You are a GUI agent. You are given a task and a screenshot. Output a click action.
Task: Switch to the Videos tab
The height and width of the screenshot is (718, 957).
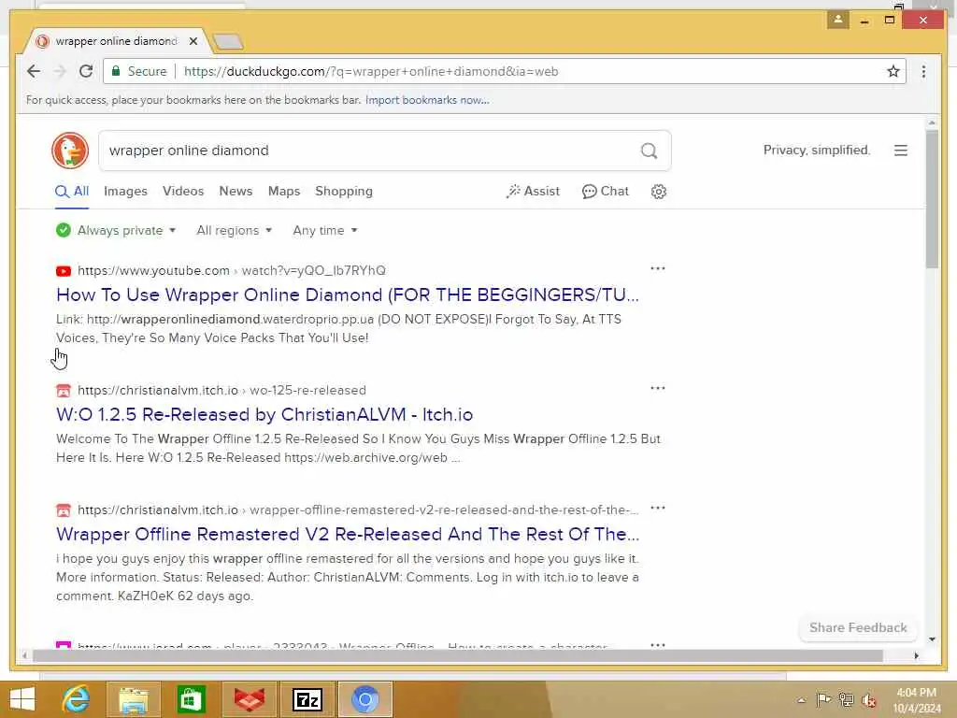[183, 191]
